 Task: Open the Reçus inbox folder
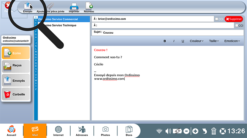(16, 67)
